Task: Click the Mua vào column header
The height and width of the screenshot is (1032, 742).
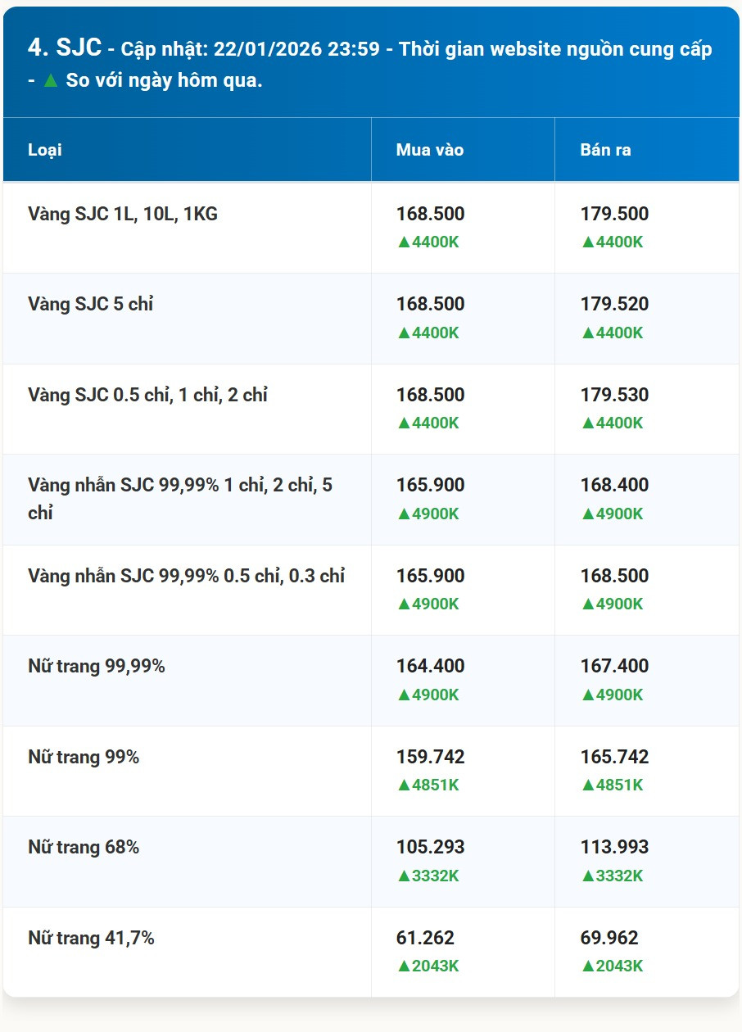Action: (x=430, y=150)
